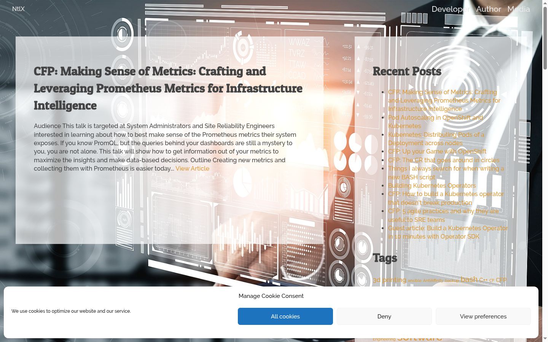548x342 pixels.
Task: Open recent post Pod Autoscaling in OpenShift
Action: (435, 122)
